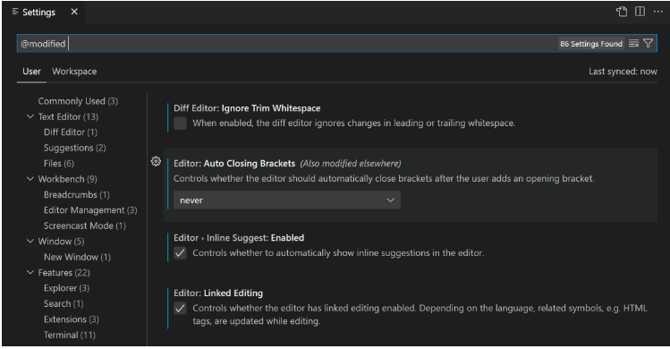The image size is (670, 349).
Task: Select Commonly Used (3) category
Action: (78, 101)
